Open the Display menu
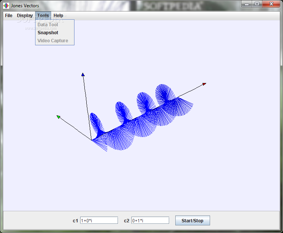The image size is (283, 233). 25,16
